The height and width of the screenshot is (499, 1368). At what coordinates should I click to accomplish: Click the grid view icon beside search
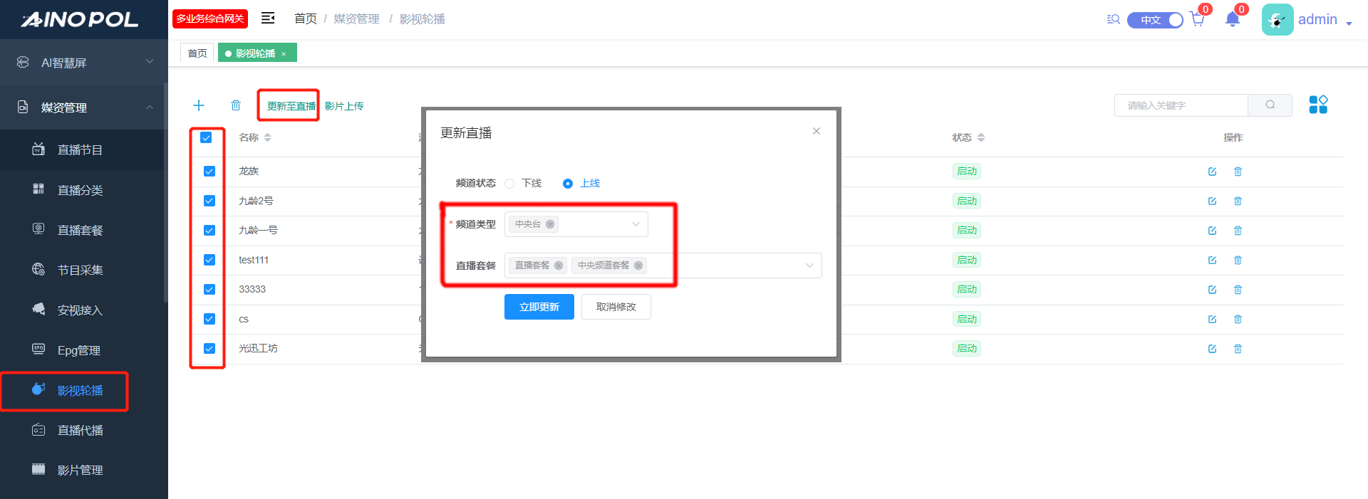click(x=1318, y=105)
